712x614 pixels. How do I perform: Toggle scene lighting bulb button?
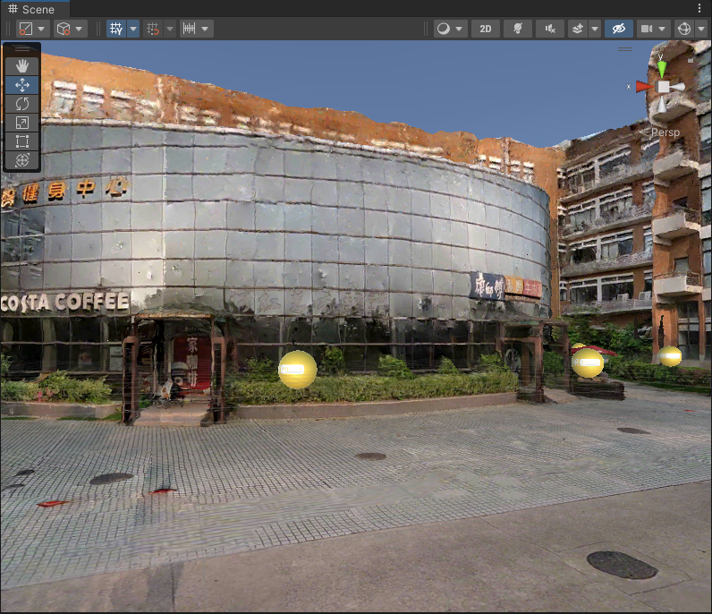[517, 29]
